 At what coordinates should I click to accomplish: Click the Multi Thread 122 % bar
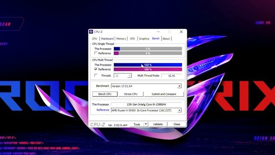click(148, 65)
